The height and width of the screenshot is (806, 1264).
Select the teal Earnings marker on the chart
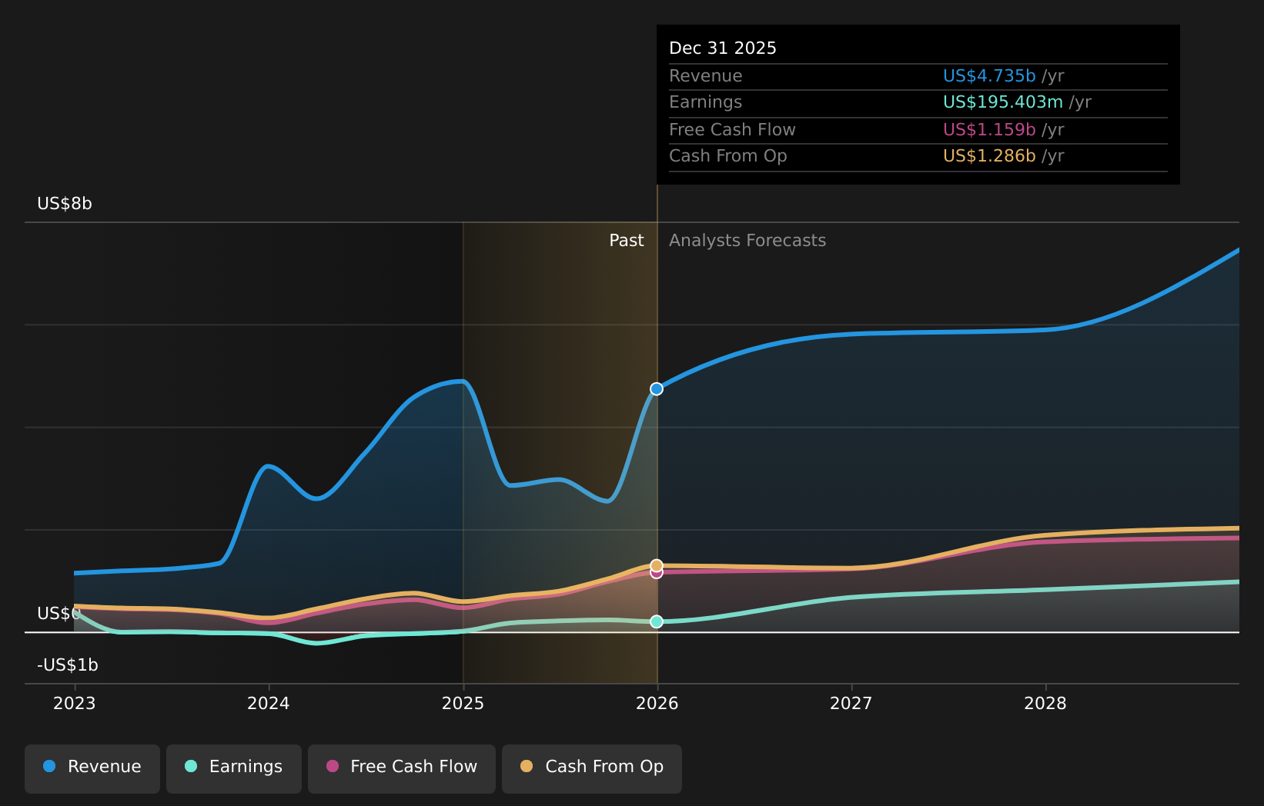(656, 621)
